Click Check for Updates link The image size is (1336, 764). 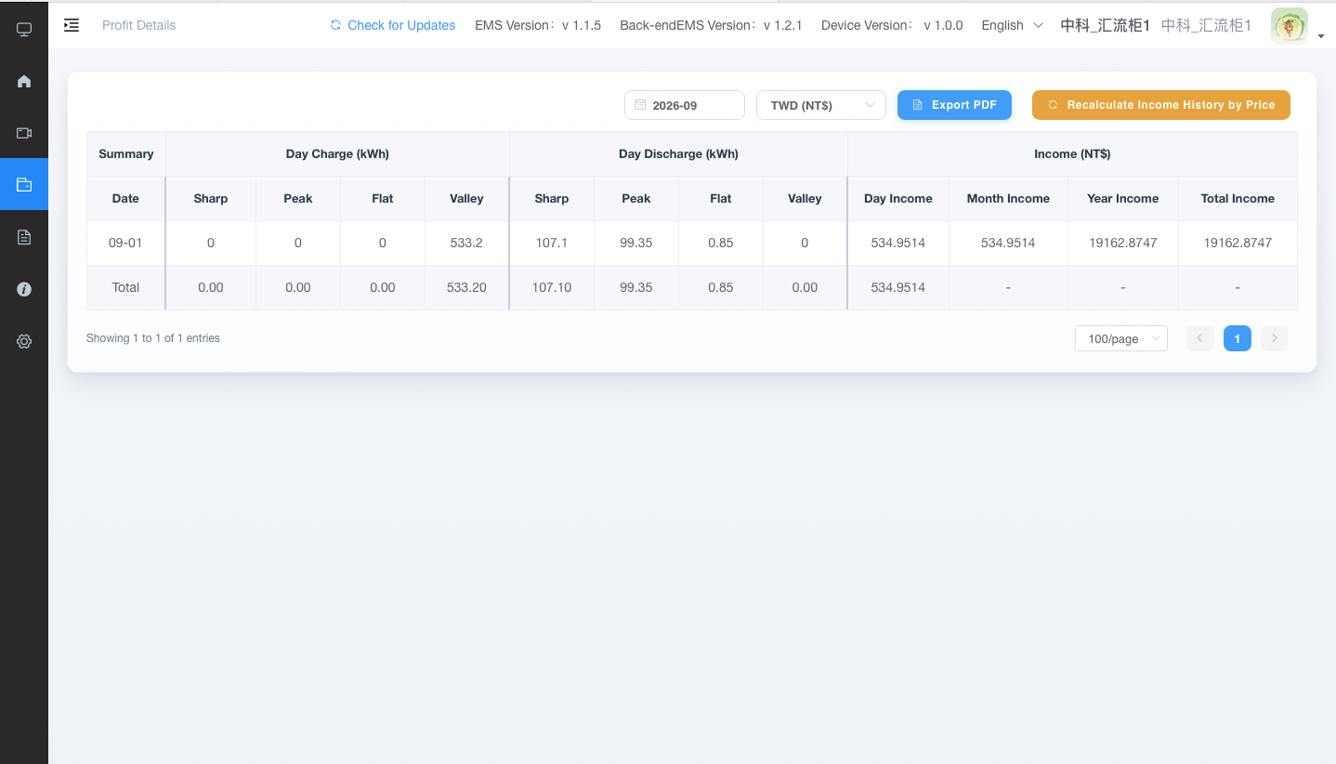(393, 25)
